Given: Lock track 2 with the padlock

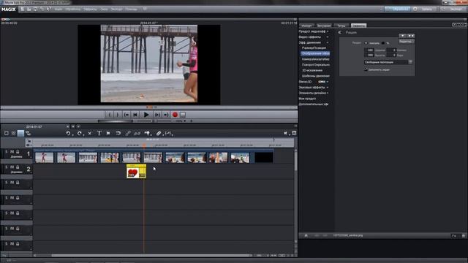Looking at the screenshot, I should (x=18, y=167).
